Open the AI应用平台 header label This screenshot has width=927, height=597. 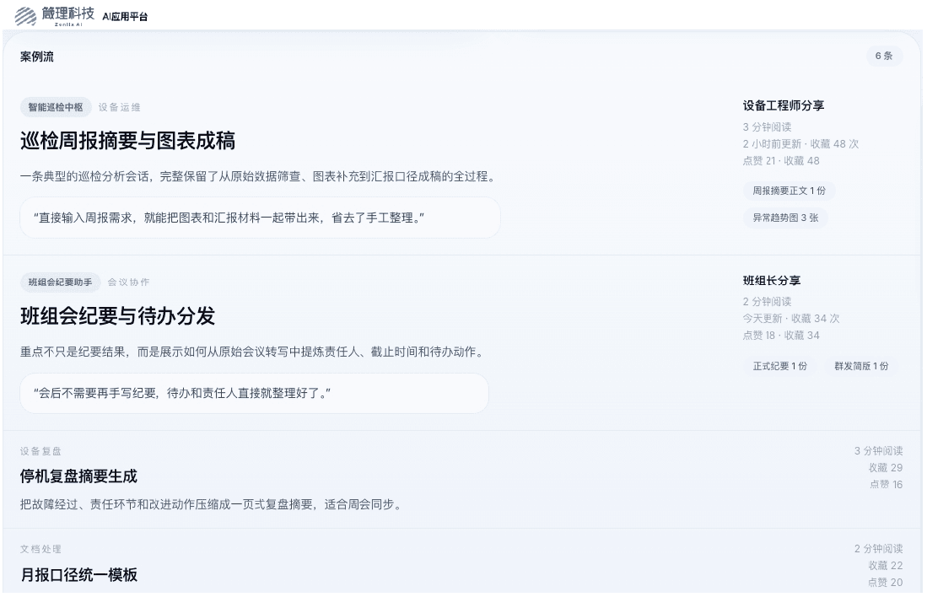coord(125,17)
